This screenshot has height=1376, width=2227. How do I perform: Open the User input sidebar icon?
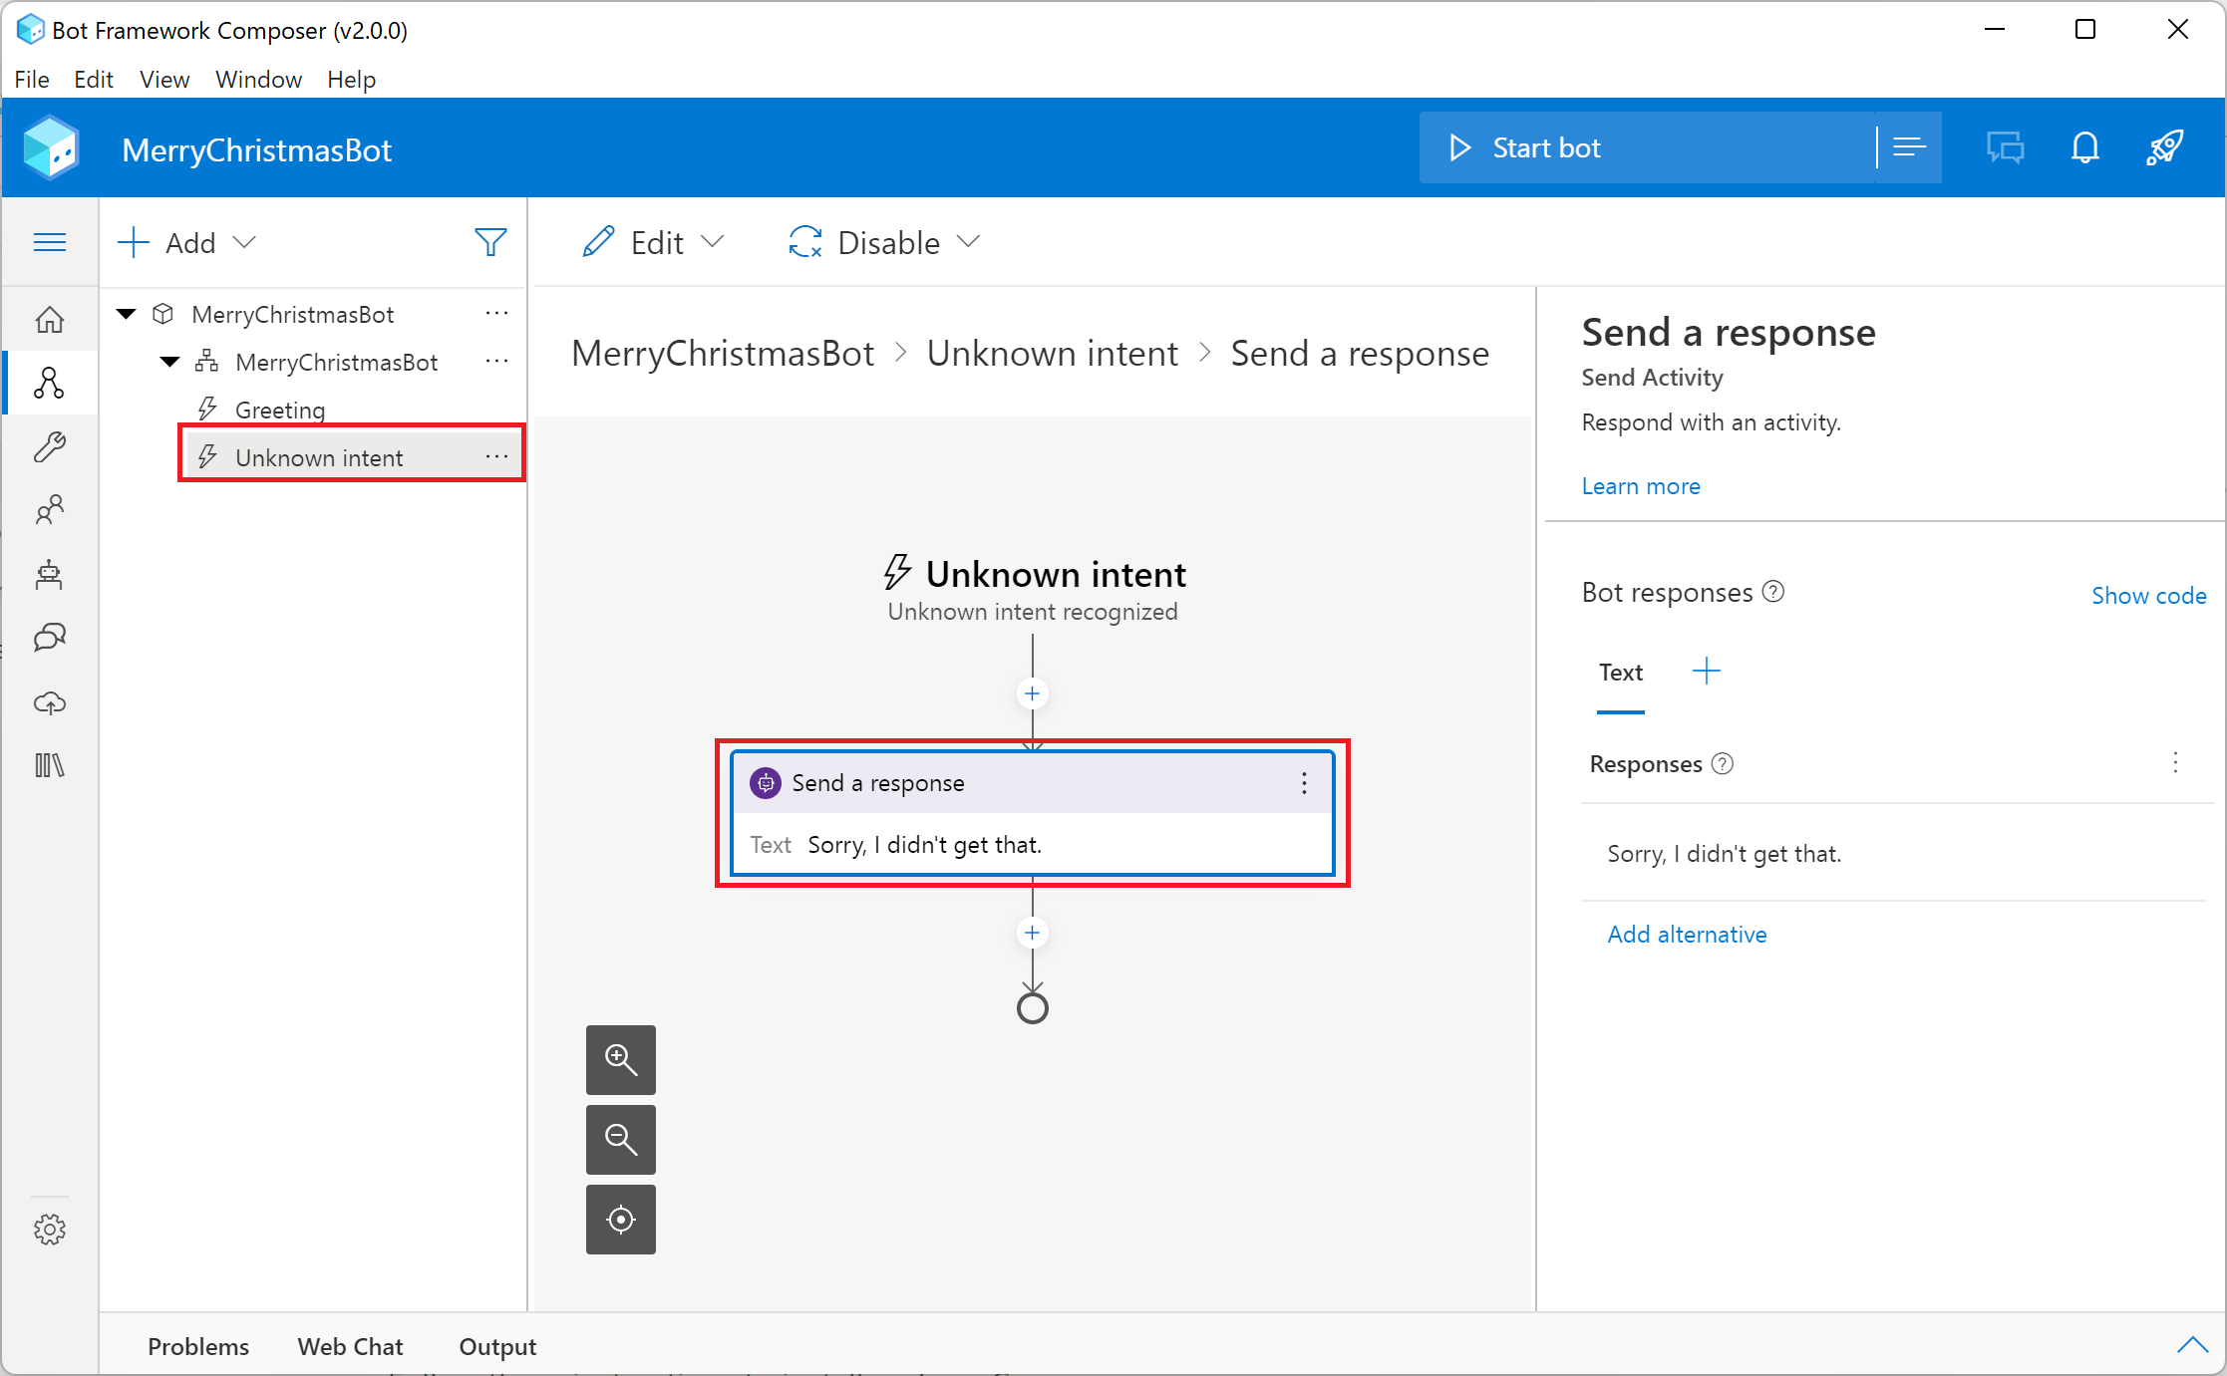50,510
